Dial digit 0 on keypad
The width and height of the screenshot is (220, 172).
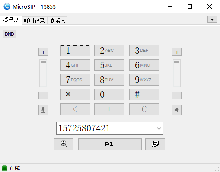pos(109,95)
